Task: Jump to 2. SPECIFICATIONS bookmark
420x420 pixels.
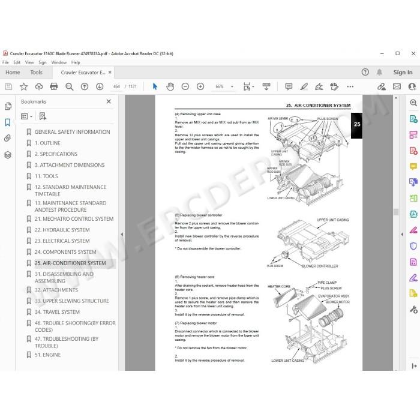Action: click(56, 154)
